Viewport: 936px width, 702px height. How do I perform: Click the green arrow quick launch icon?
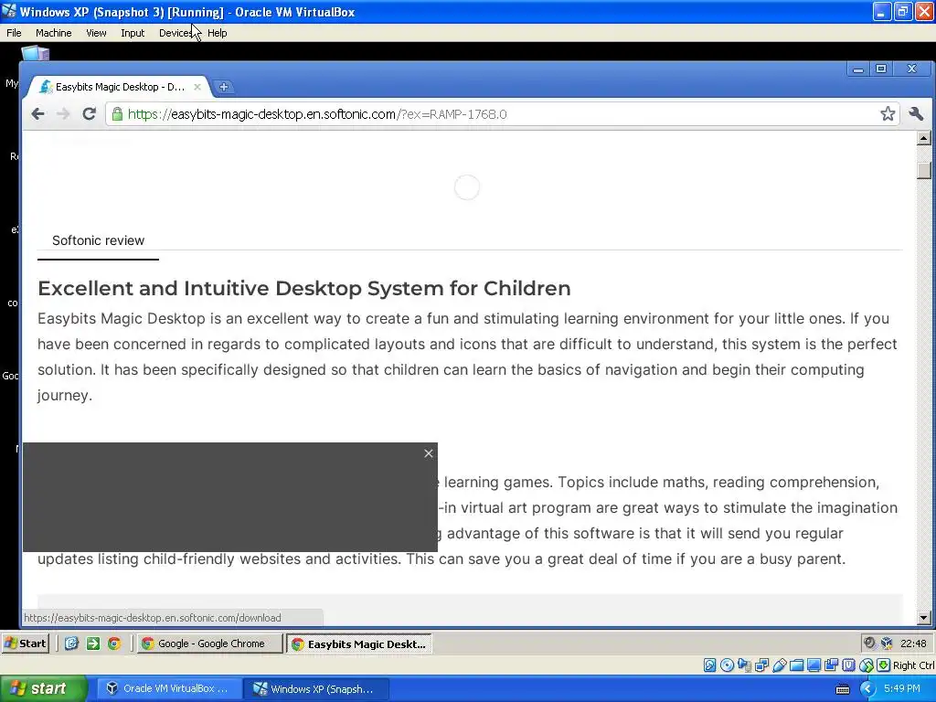click(x=92, y=643)
